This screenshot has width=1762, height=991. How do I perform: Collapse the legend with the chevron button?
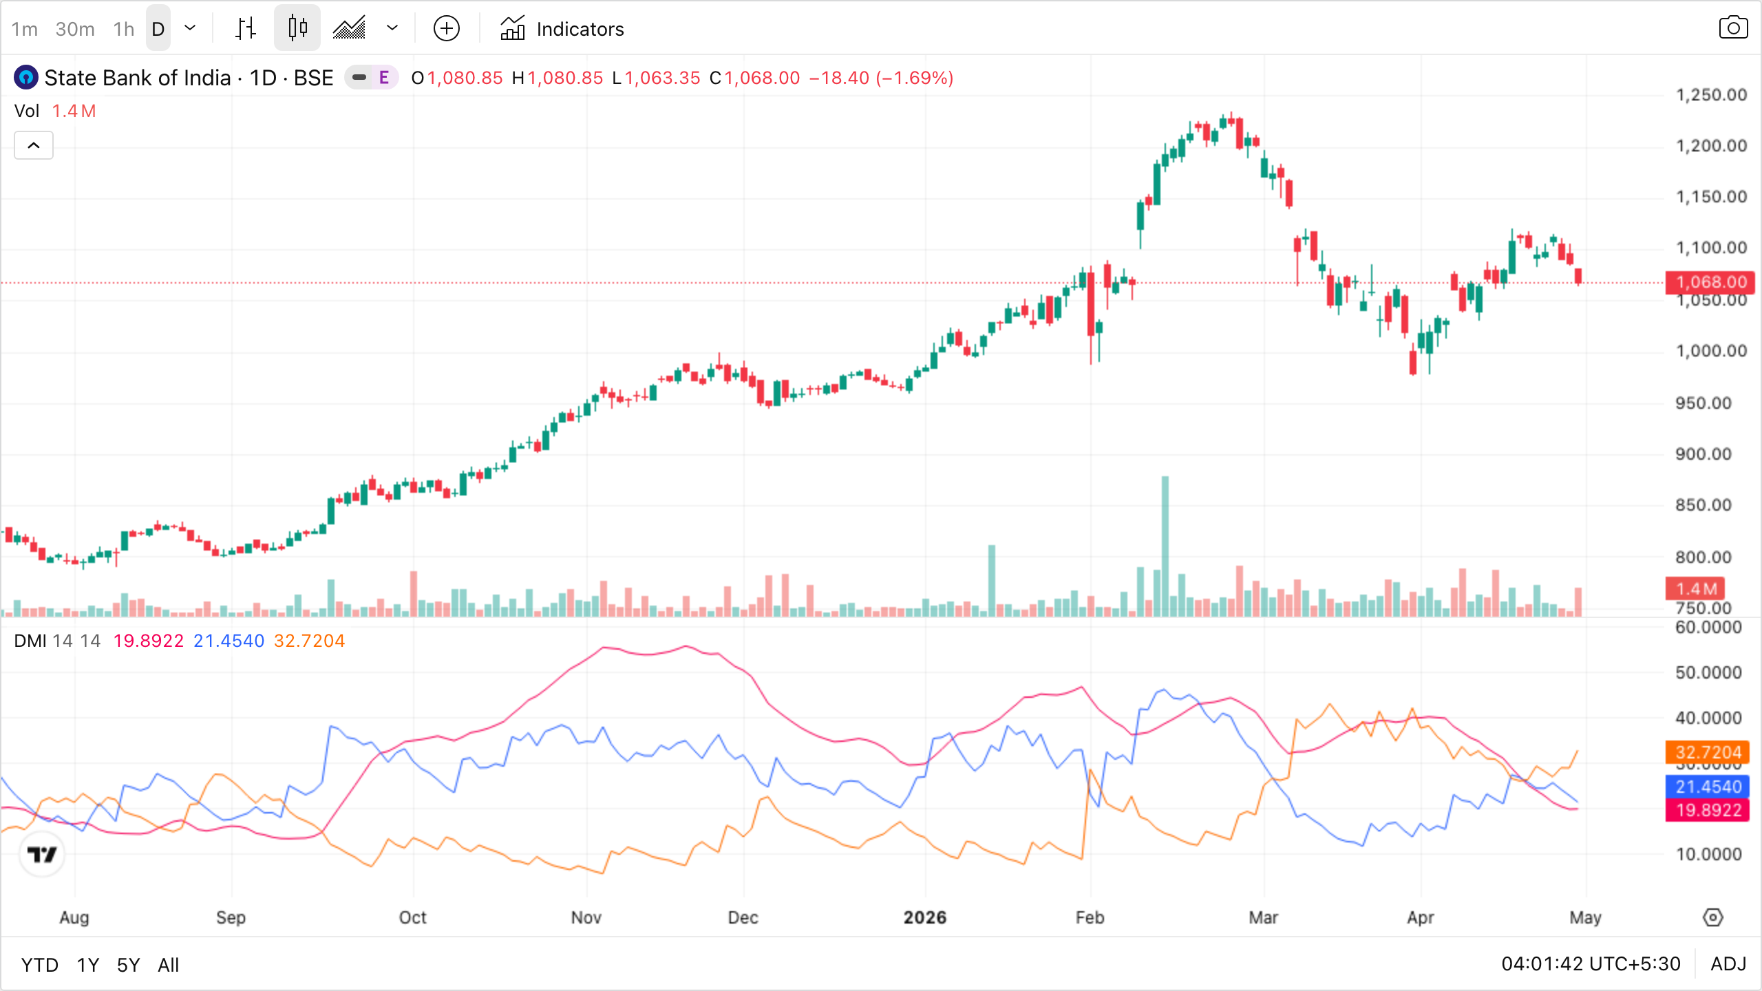tap(34, 145)
